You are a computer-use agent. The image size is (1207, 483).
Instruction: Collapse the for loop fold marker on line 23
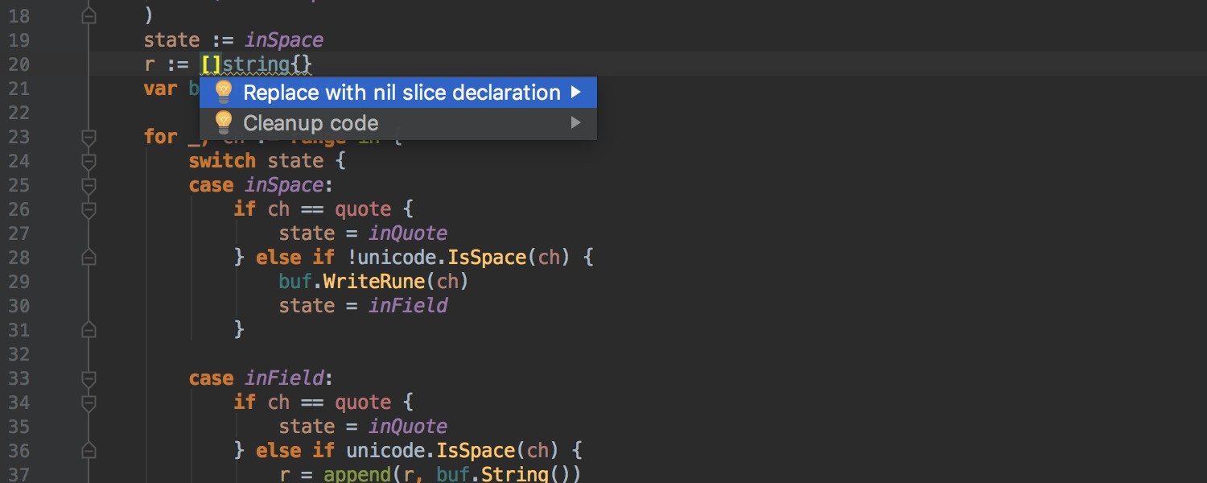89,137
